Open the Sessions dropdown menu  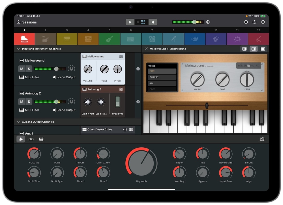click(19, 22)
